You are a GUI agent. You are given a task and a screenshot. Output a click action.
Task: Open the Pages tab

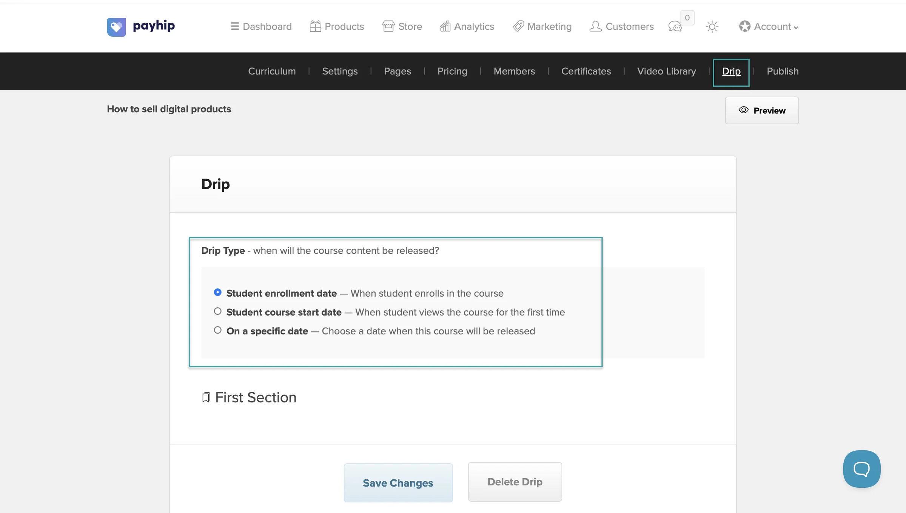397,71
